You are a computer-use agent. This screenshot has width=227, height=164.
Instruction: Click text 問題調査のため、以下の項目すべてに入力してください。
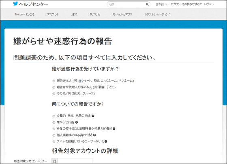[85, 57]
